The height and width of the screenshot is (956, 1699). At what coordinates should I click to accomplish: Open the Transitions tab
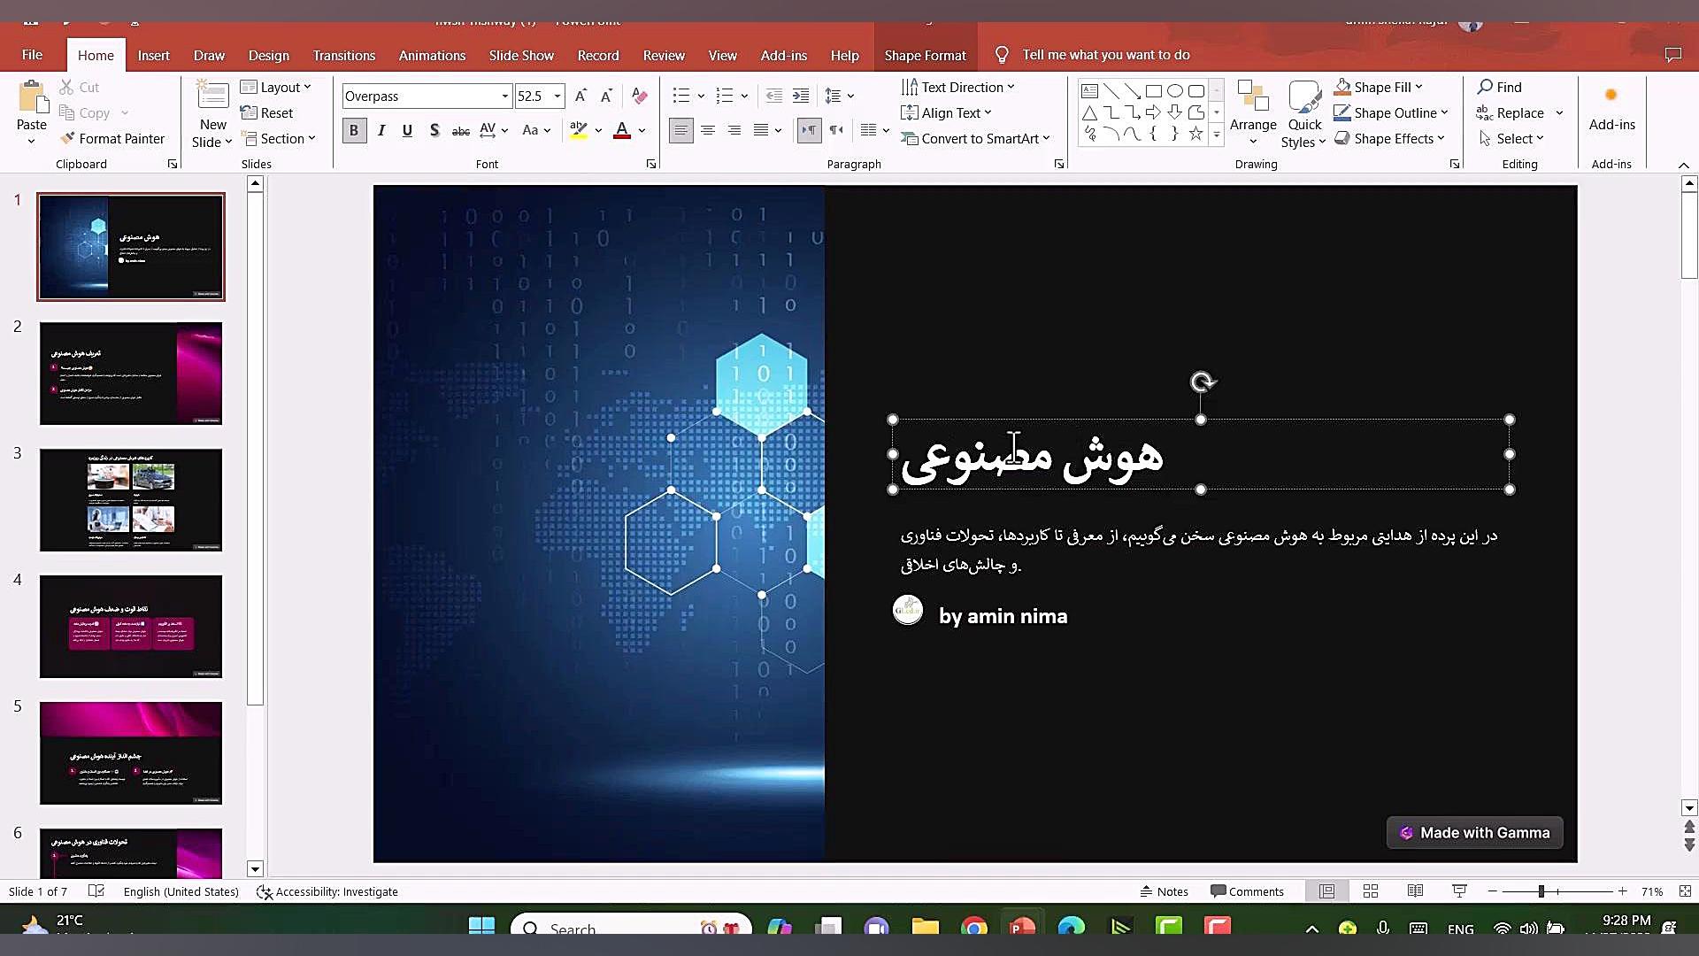pos(343,55)
